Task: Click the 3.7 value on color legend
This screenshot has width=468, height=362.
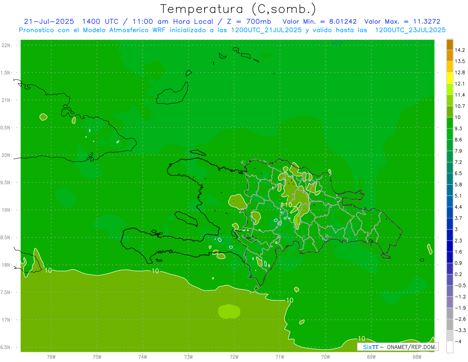Action: pos(459,218)
